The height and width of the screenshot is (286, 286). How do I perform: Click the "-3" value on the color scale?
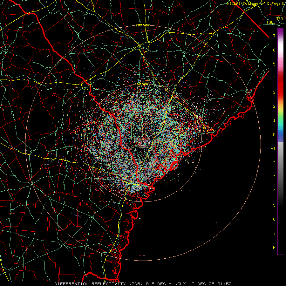point(273,177)
